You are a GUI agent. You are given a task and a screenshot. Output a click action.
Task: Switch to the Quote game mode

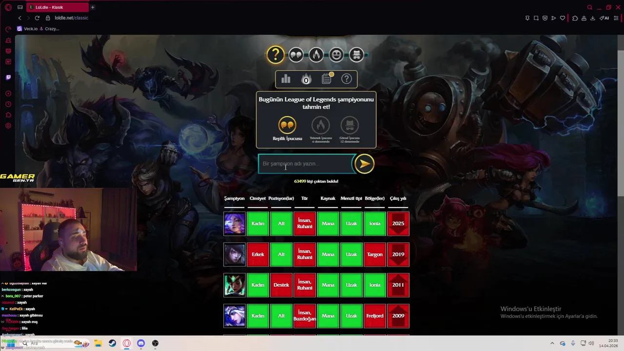click(296, 55)
